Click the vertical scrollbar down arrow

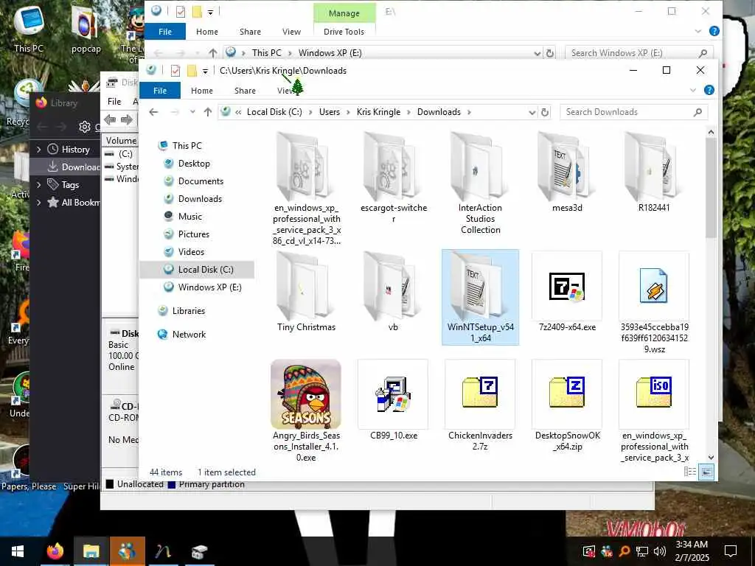[711, 458]
